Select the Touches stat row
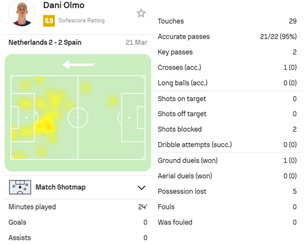304x244 pixels. 227,21
